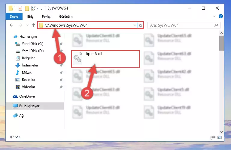
Task: Go up one folder level arrow
Action: 34,25
